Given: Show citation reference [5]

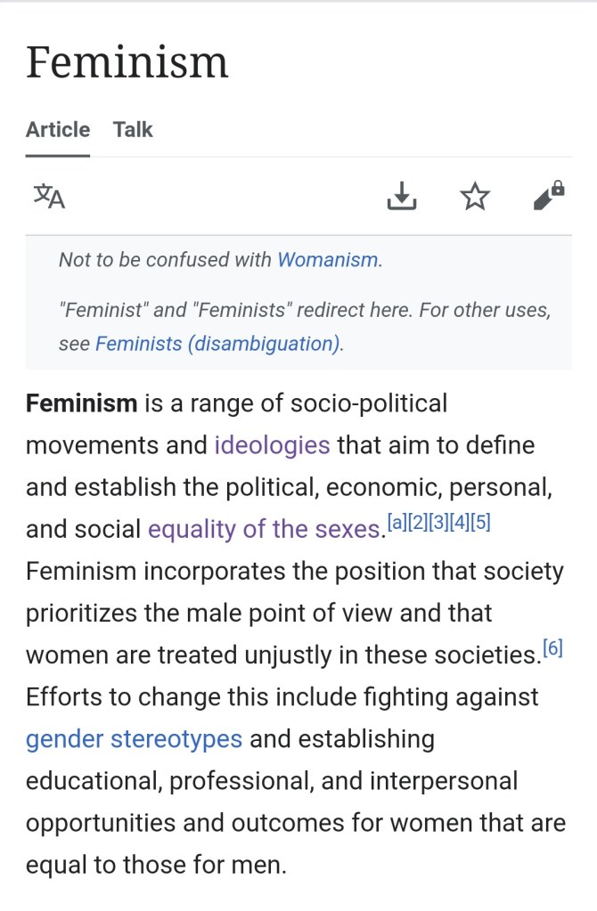Looking at the screenshot, I should pos(480,523).
